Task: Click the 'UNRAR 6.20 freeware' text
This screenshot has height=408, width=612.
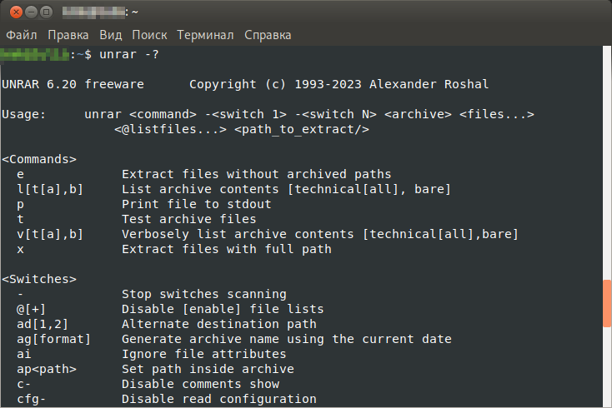Action: [73, 84]
